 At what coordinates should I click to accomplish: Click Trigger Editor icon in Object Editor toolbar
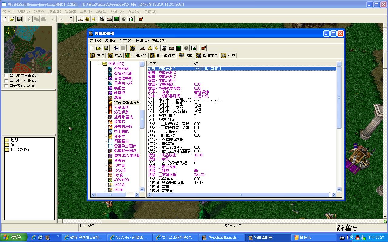pyautogui.click(x=150, y=48)
